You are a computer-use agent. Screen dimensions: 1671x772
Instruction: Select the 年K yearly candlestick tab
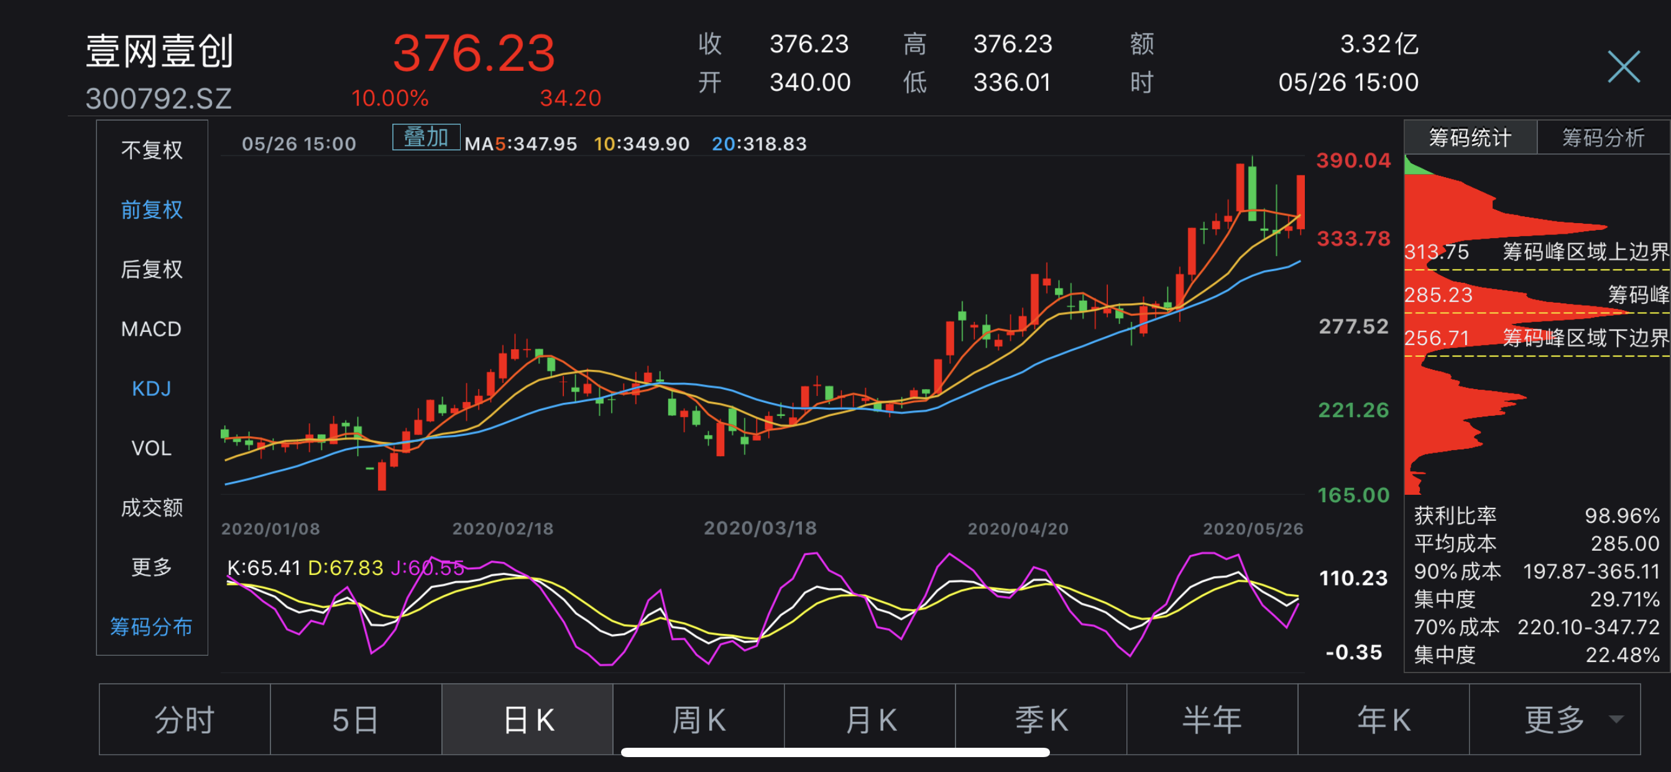pos(1384,719)
